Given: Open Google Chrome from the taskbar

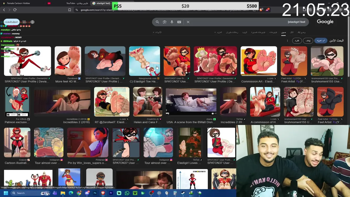Looking at the screenshot, I should click(79, 193).
